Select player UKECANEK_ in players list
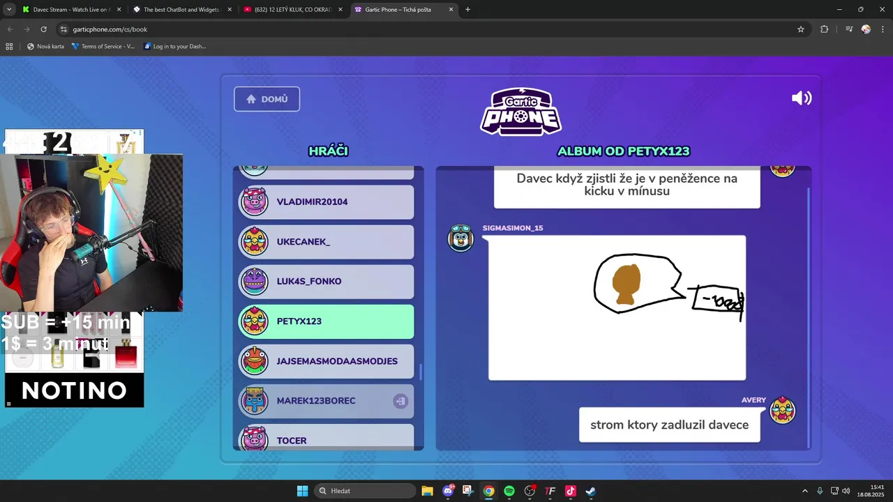Viewport: 893px width, 502px height. pos(327,242)
